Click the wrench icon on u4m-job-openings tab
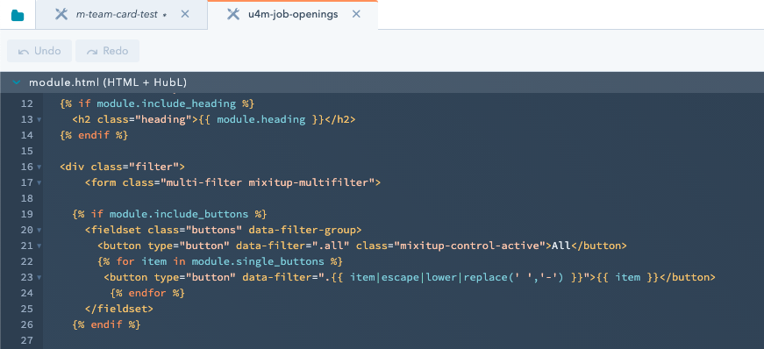 233,15
